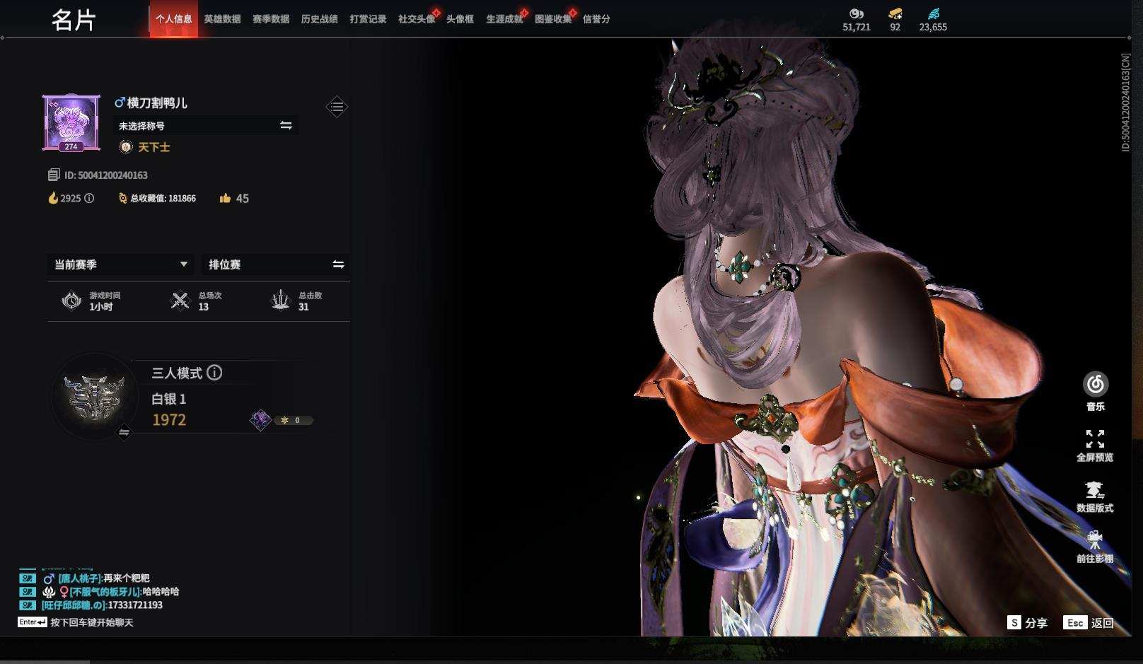Click the ID text 50041200240163 under the avatar
The image size is (1143, 664).
click(x=106, y=175)
